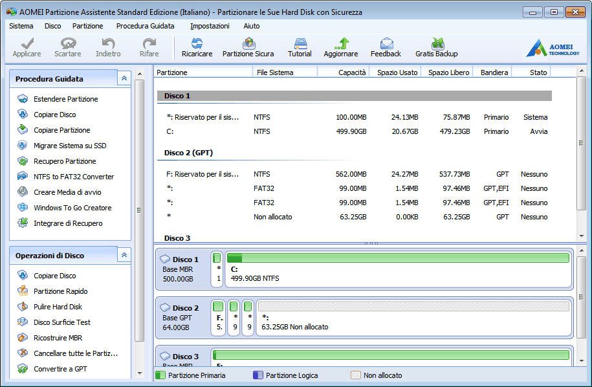Start the Migrare Sistema su SSD wizard
Viewport: 592px width, 387px height.
pyautogui.click(x=69, y=146)
